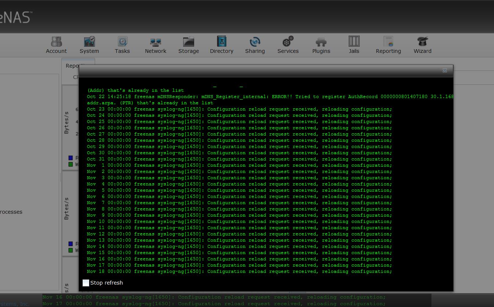The image size is (494, 307).
Task: Select the Nov 10 syslog-ng log line
Action: coord(239,221)
